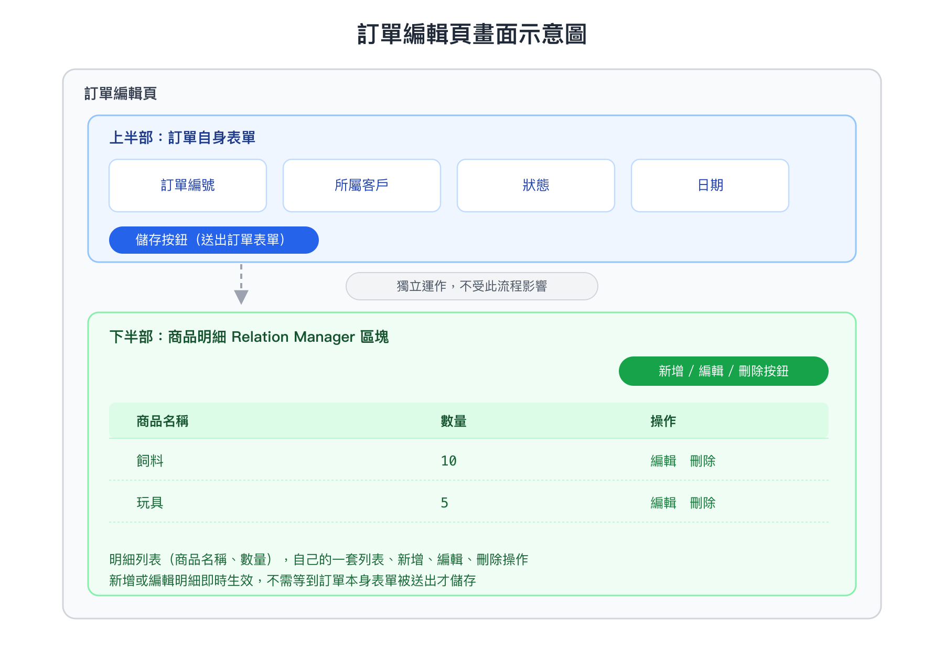Select the 玩具 product name cell
This screenshot has height=650, width=944.
tap(150, 503)
